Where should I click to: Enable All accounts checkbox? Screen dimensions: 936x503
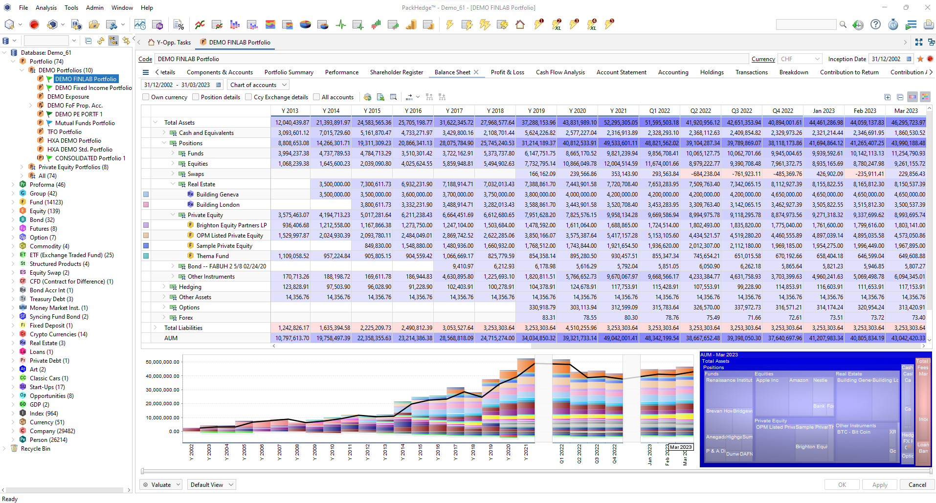click(317, 97)
